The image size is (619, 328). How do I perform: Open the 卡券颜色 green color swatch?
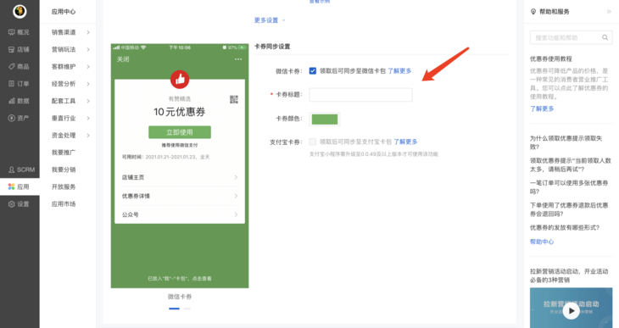pos(325,120)
